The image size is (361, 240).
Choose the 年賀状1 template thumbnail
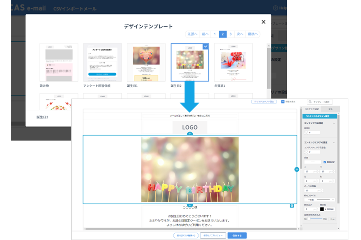pos(233,62)
